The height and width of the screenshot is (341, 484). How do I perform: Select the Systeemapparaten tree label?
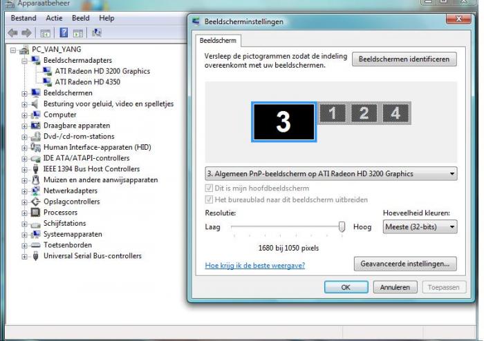pyautogui.click(x=73, y=234)
